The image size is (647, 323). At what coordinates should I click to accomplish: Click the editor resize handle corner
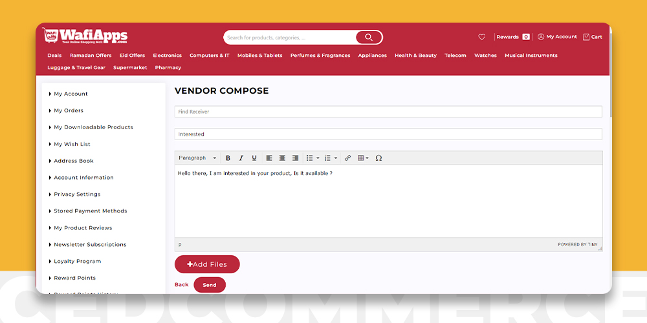pyautogui.click(x=600, y=249)
